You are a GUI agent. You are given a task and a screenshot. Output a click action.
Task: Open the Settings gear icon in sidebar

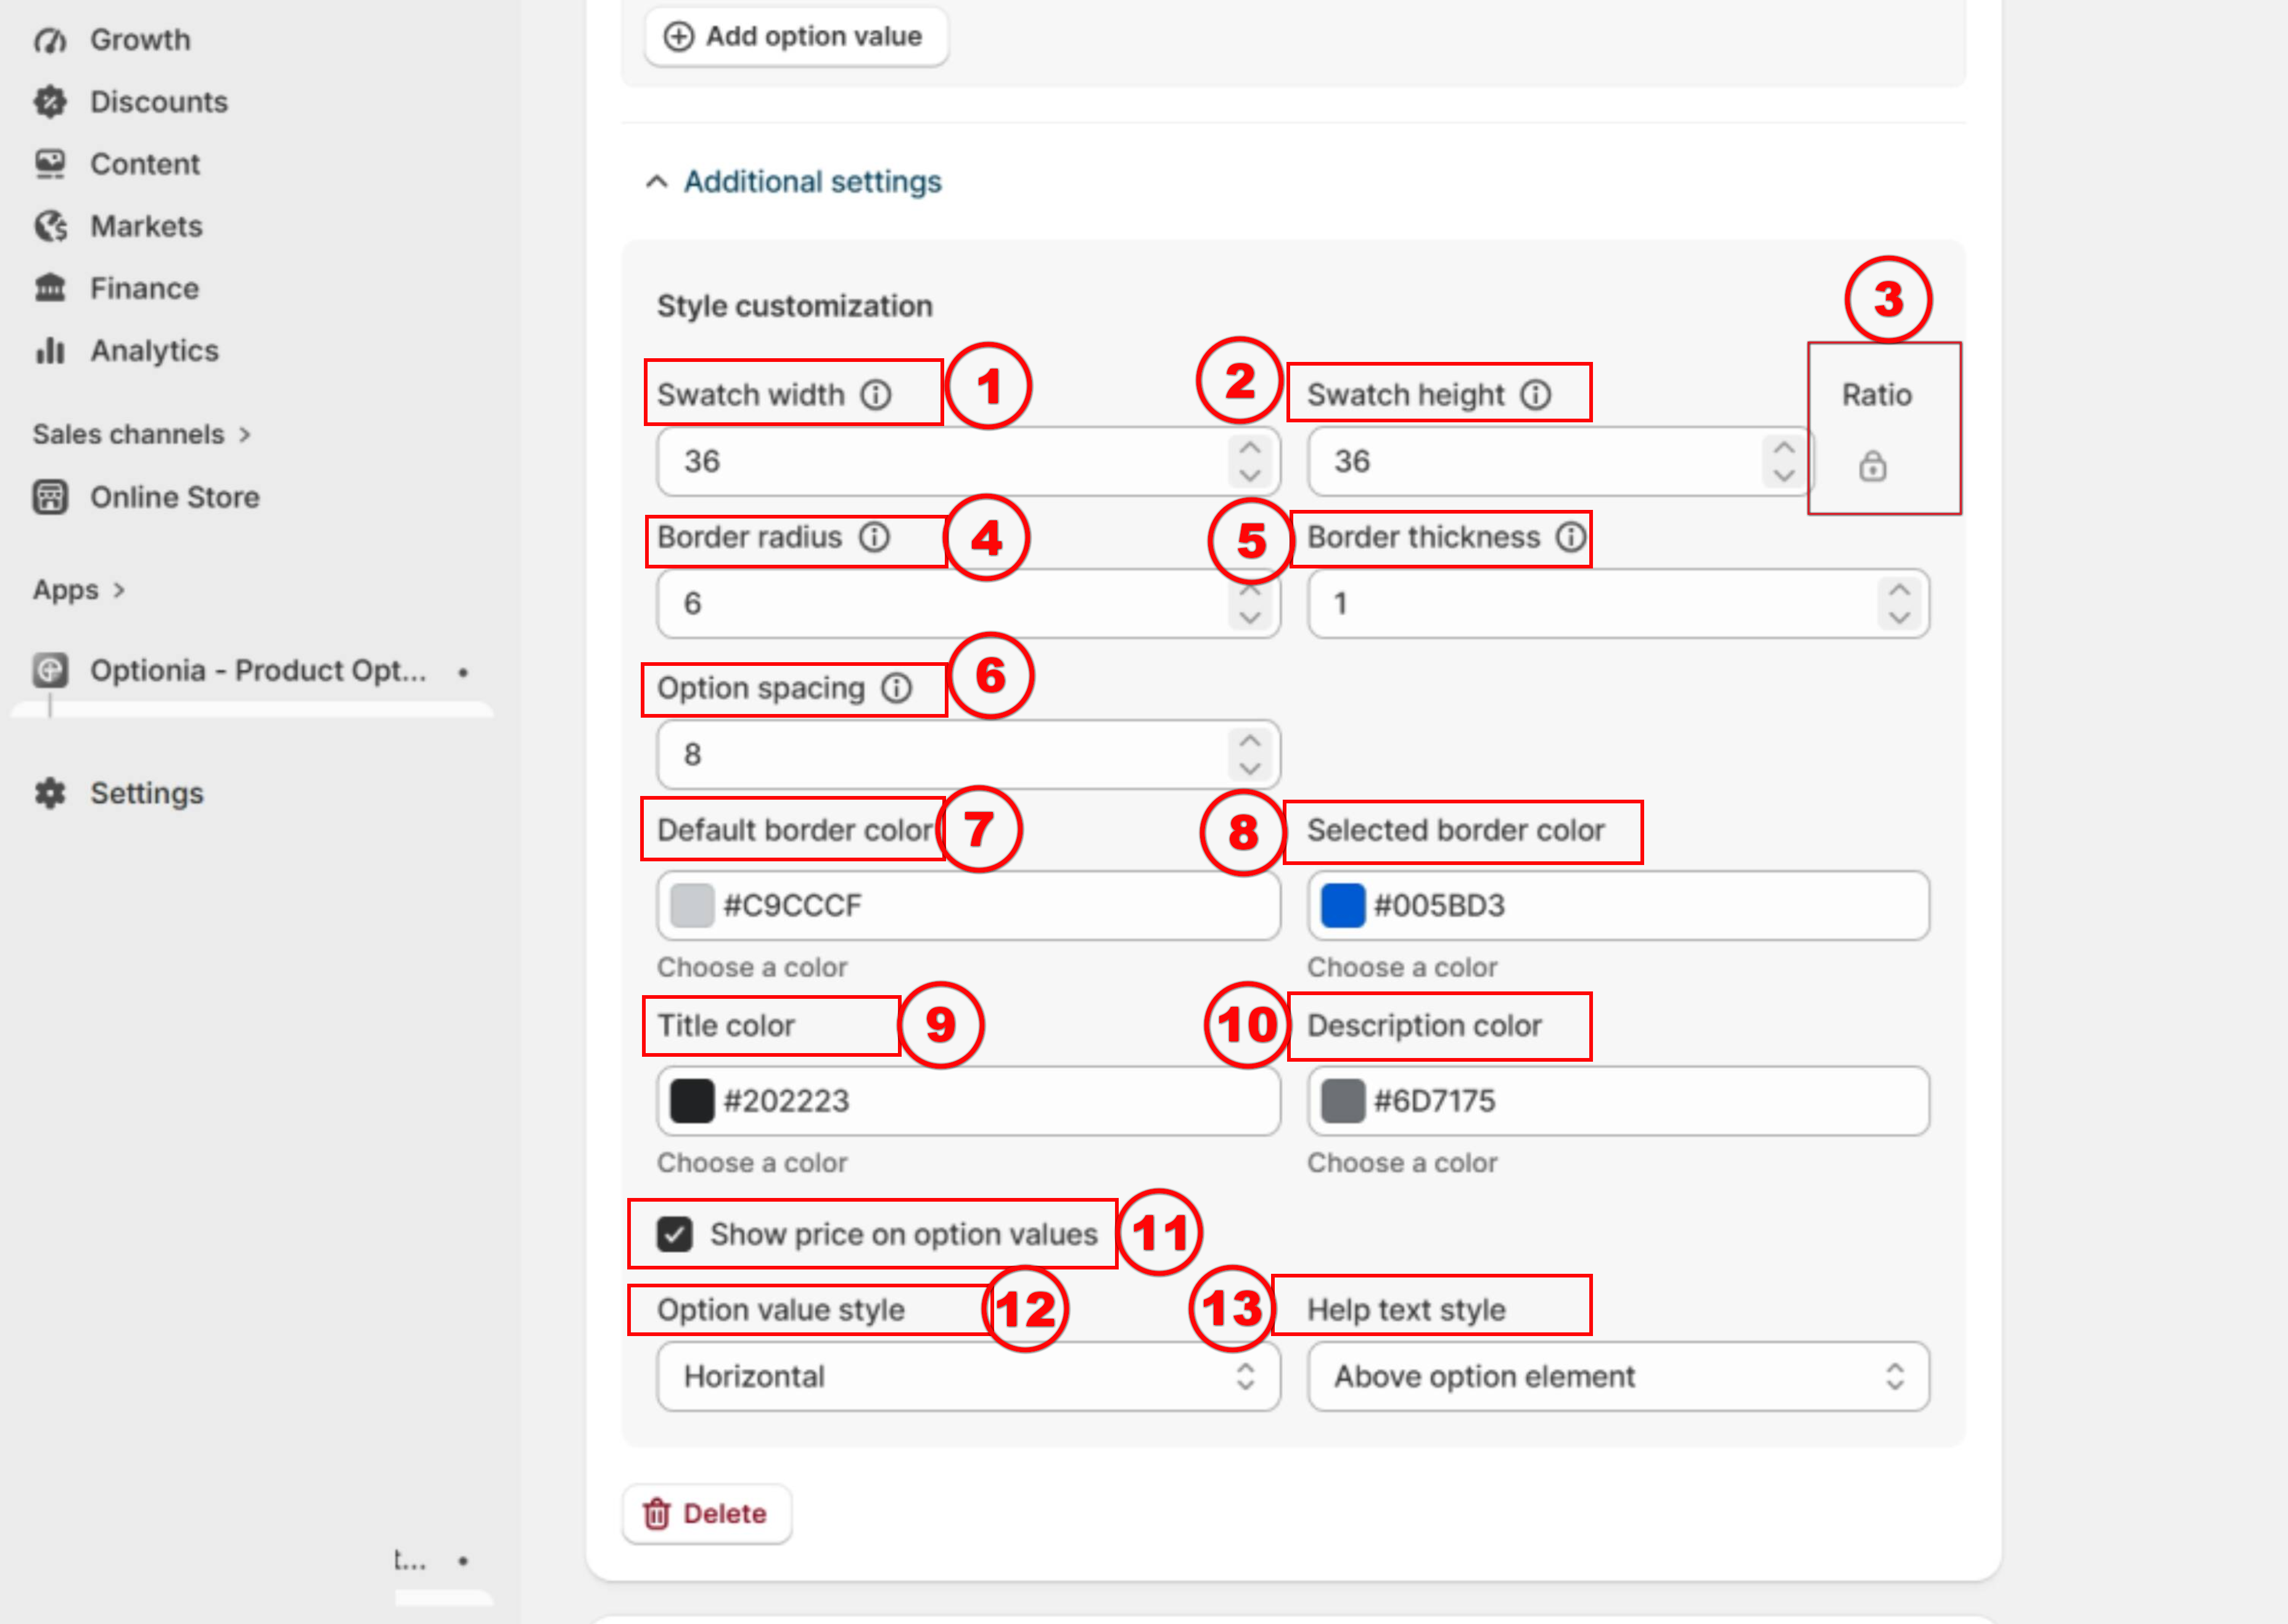coord(50,793)
